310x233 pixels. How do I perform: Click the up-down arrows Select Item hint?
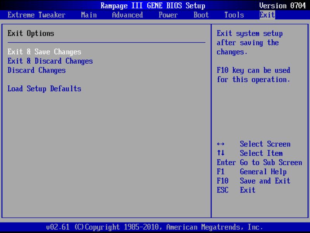point(250,153)
